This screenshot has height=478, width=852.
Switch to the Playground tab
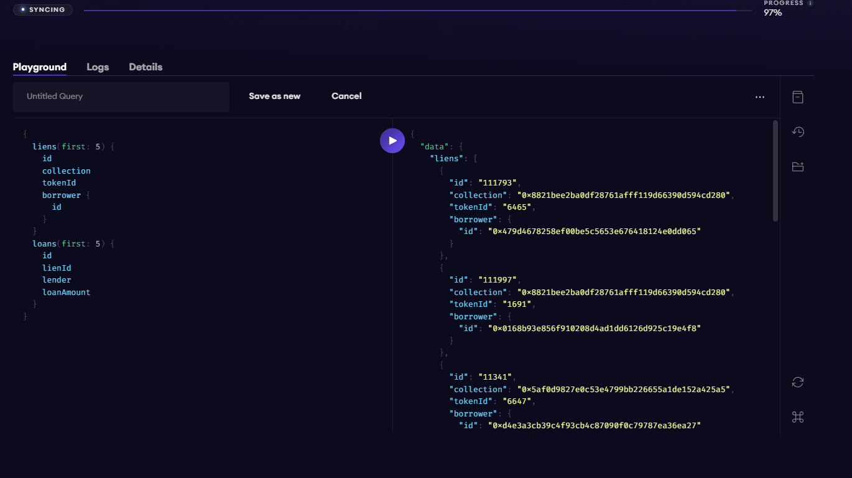point(40,67)
